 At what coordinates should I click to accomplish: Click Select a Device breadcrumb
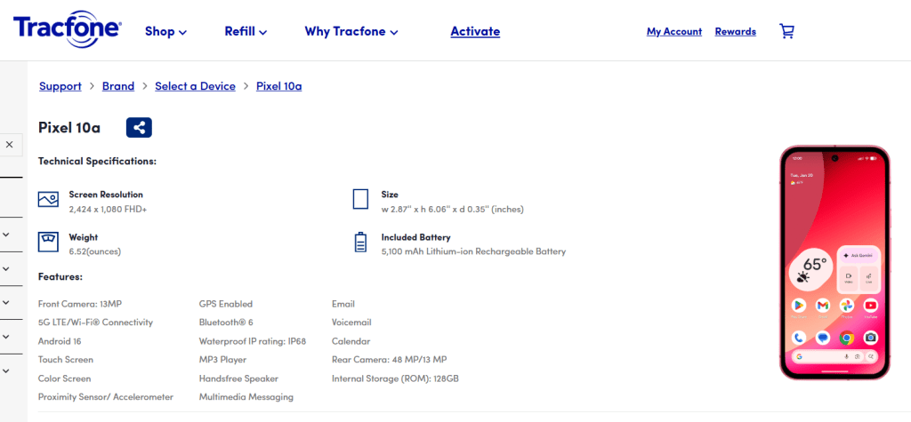click(x=195, y=86)
